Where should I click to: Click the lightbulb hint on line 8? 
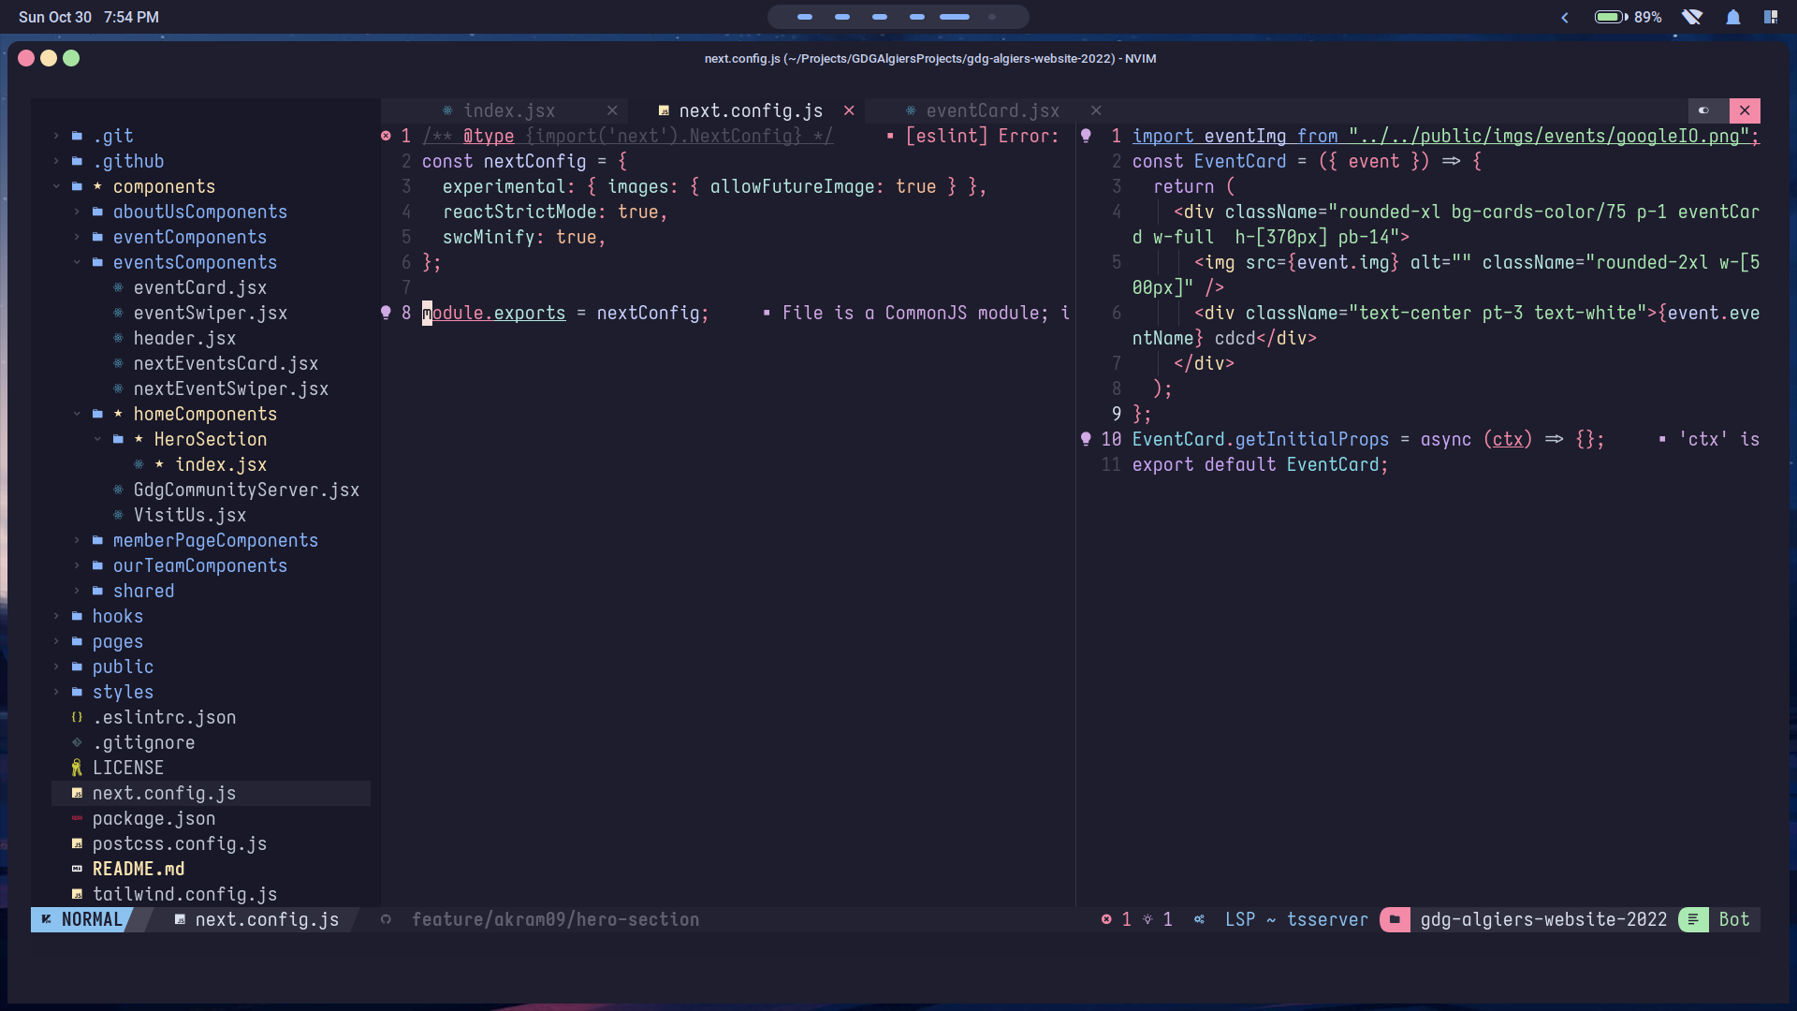pyautogui.click(x=386, y=313)
